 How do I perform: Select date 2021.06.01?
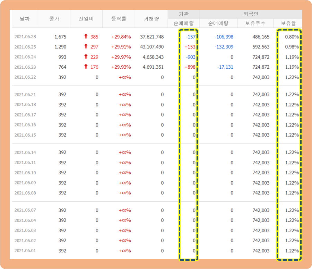25,251
